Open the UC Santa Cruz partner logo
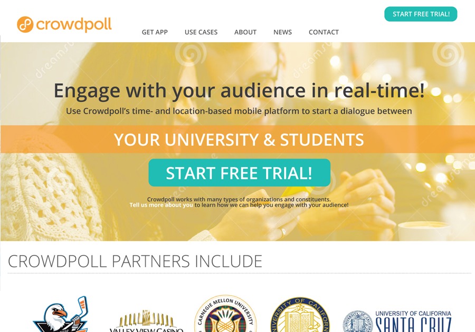The image size is (475, 332). pyautogui.click(x=397, y=321)
